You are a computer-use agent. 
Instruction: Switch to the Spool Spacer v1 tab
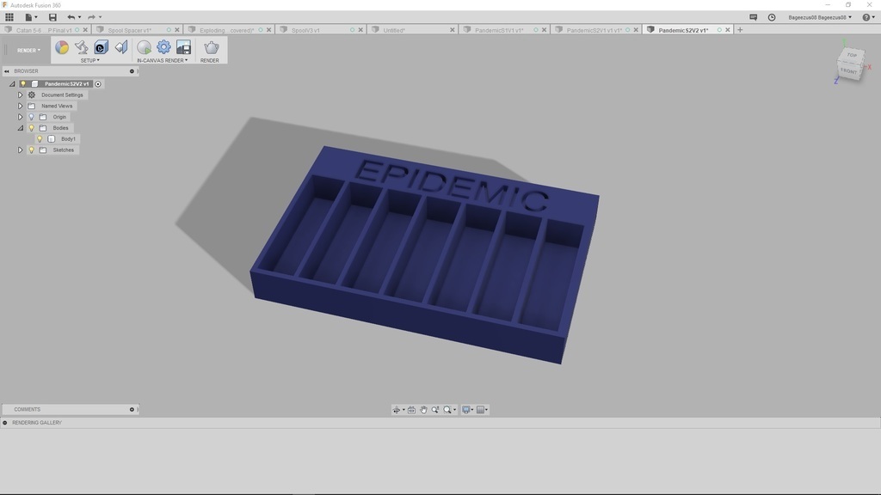130,30
